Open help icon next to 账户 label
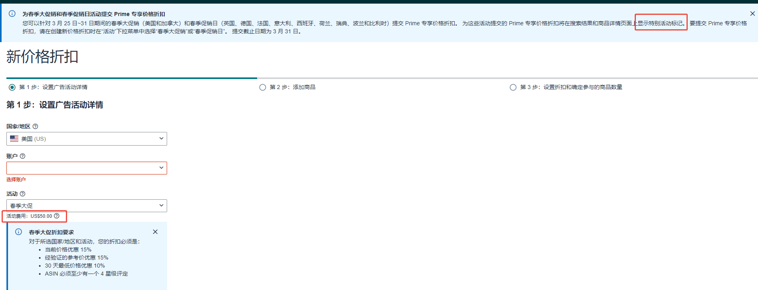Screen dimensions: 758x290 (x=22, y=156)
